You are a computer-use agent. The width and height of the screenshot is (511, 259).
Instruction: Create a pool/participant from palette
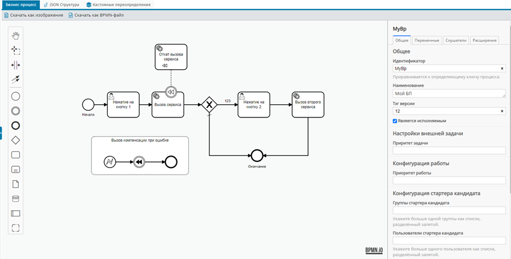point(16,213)
